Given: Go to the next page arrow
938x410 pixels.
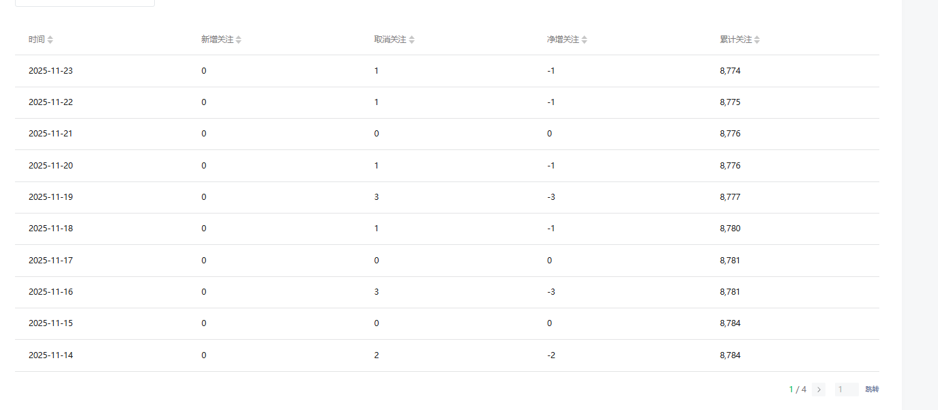Looking at the screenshot, I should 819,390.
